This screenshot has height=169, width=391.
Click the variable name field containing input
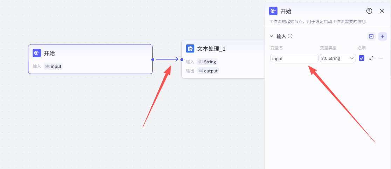[294, 58]
